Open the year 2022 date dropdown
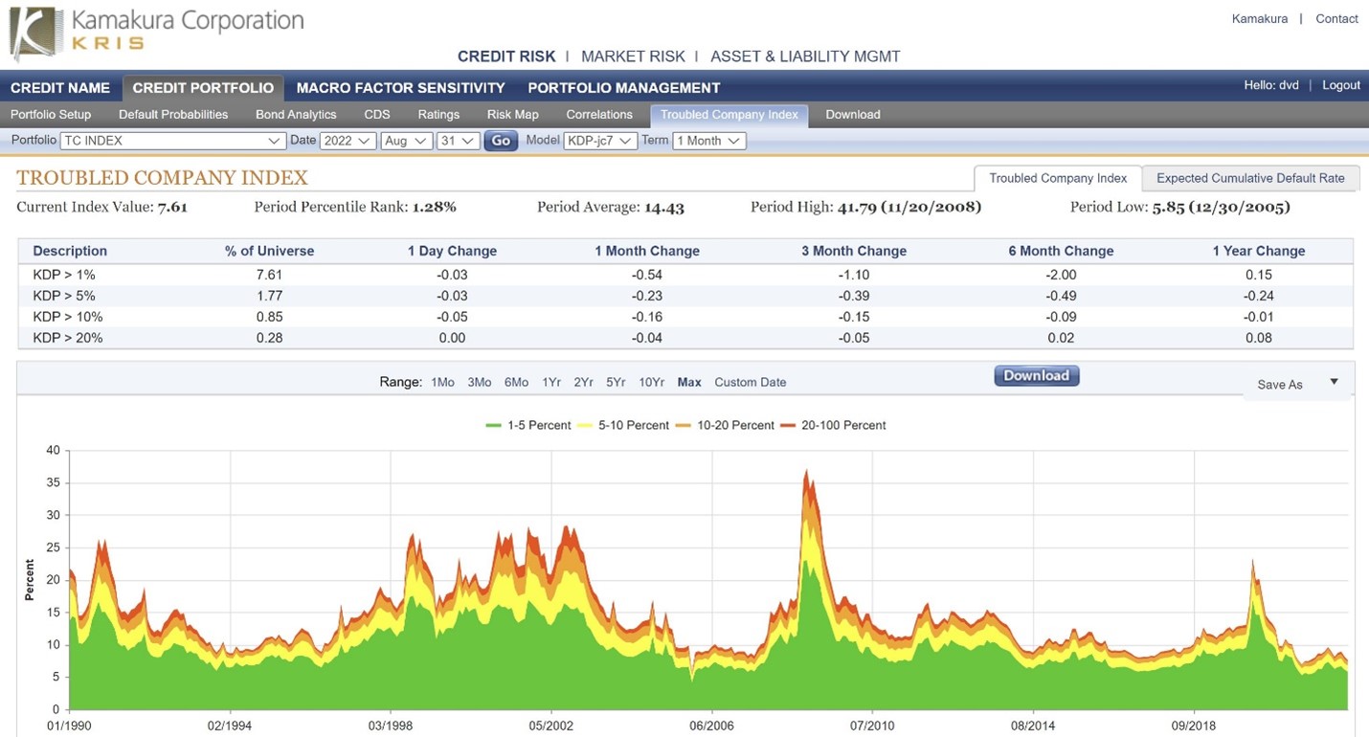The width and height of the screenshot is (1369, 737). tap(348, 141)
